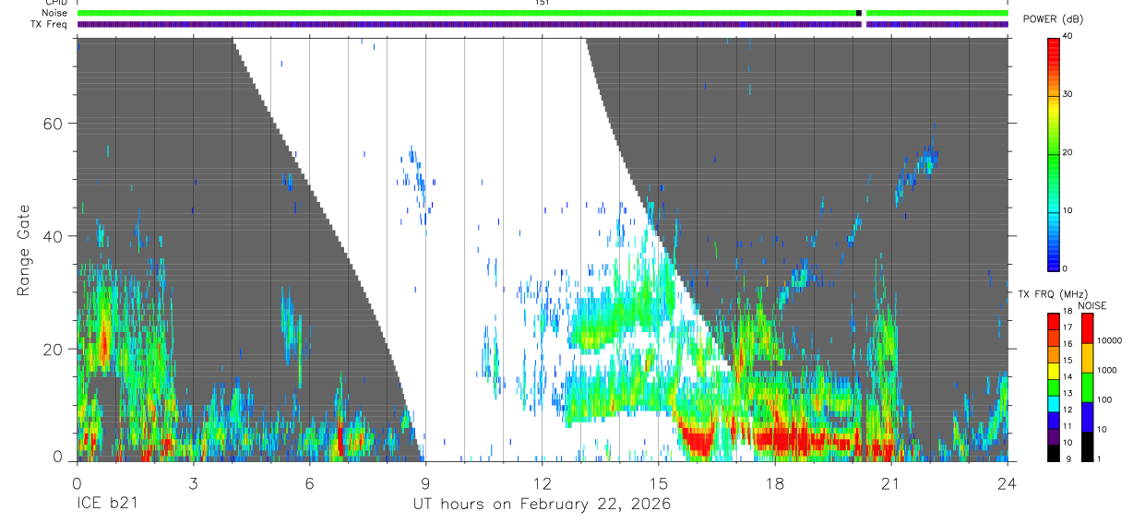Pick the black 9-10 MHz frequency swatch

1054,453
